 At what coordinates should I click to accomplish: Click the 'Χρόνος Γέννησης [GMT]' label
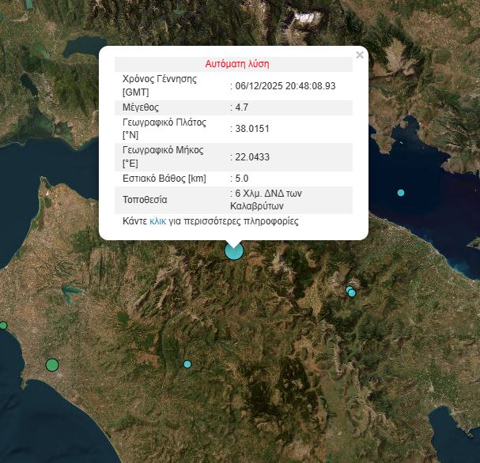point(159,85)
